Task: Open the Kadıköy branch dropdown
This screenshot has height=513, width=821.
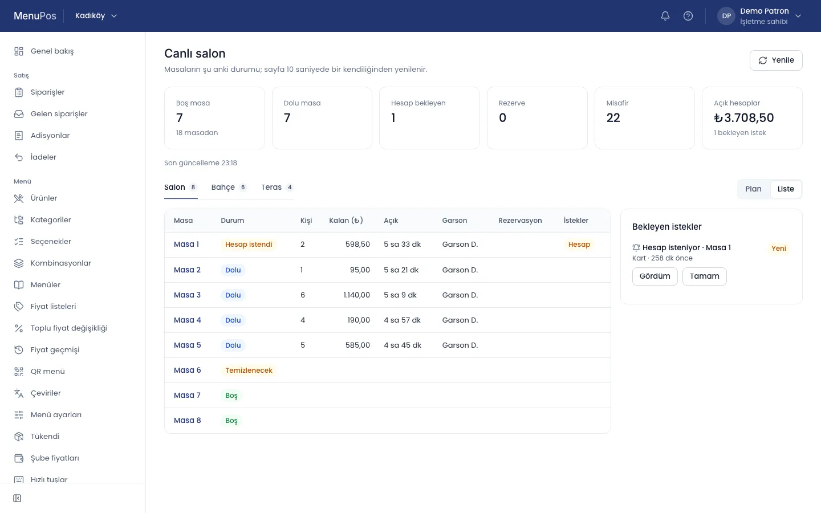Action: (96, 16)
